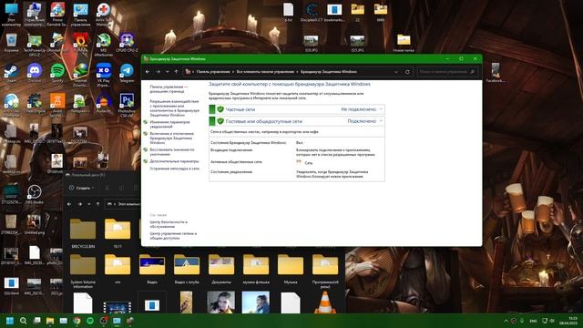Launch Spotify desktop shortcut
Image resolution: width=583 pixels, height=328 pixels.
(x=57, y=73)
